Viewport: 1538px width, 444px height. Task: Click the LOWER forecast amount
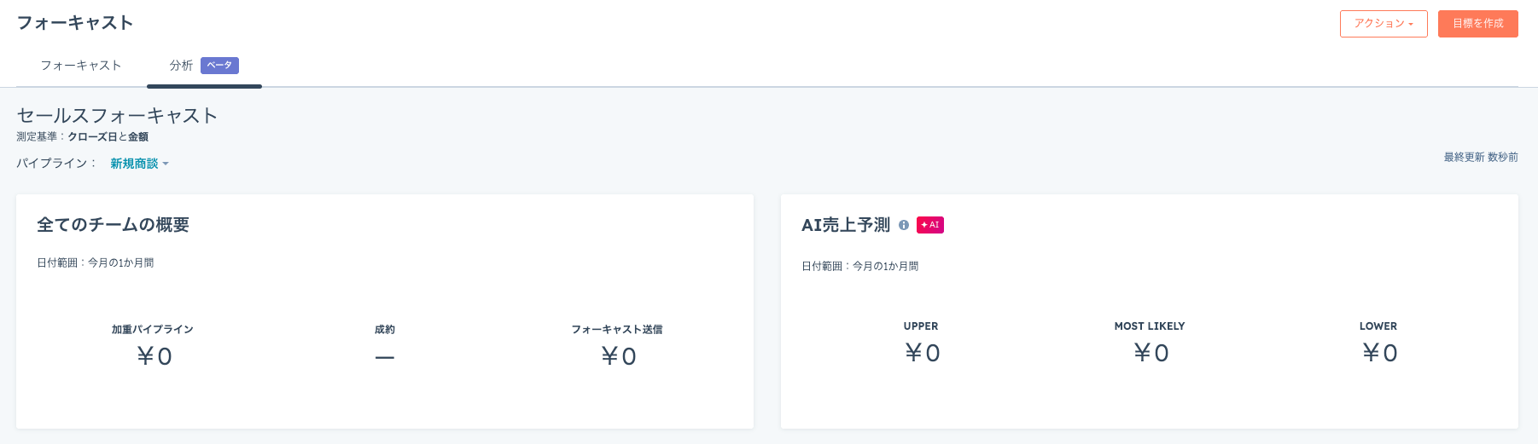1380,353
